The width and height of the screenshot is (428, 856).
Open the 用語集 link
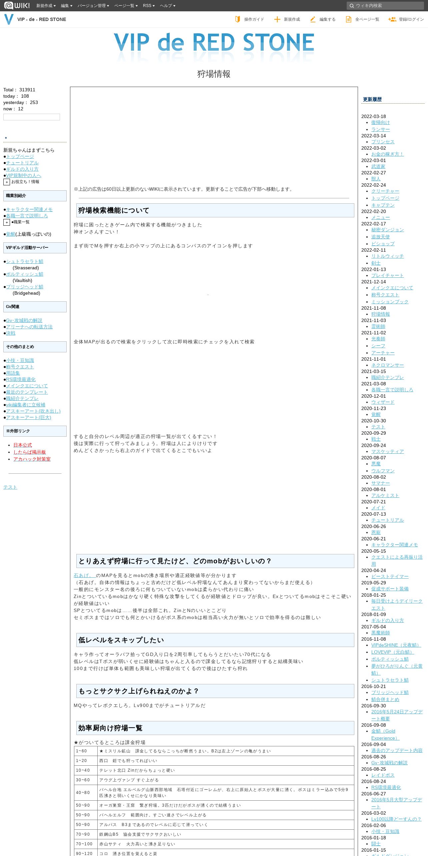pos(13,373)
